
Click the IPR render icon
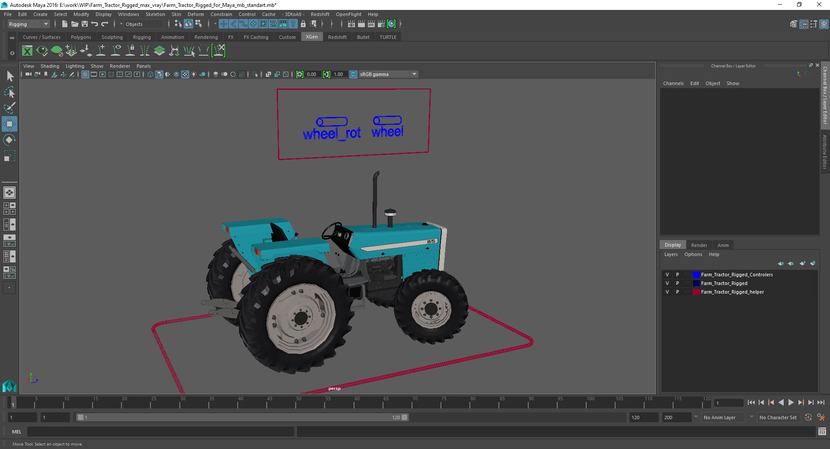pos(371,24)
